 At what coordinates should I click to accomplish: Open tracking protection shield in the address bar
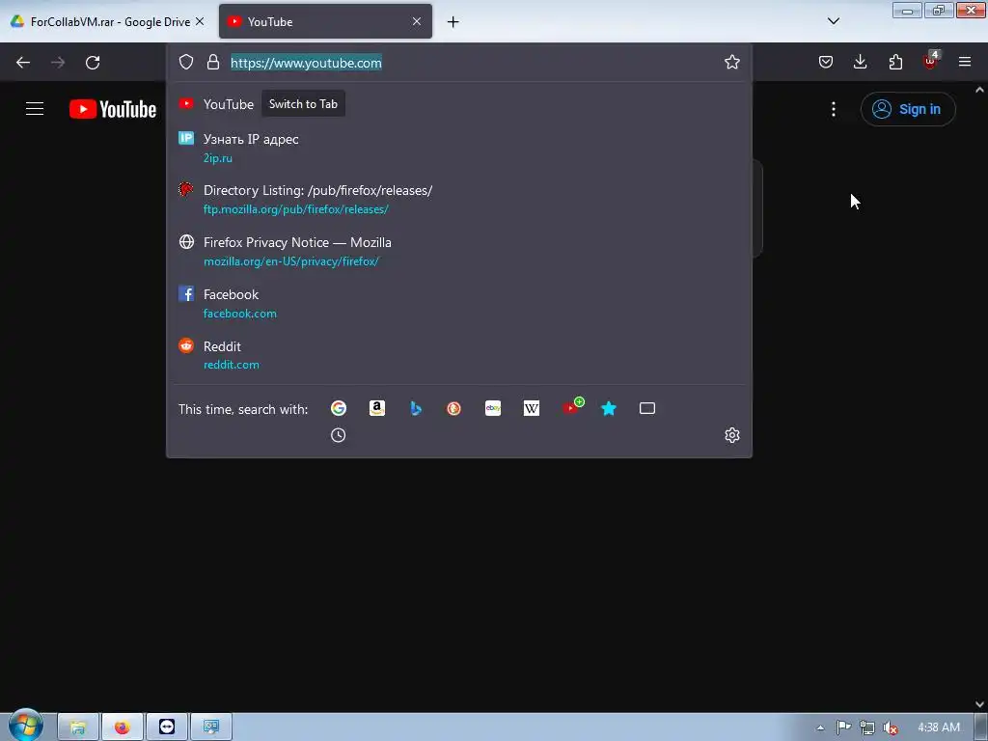pos(186,62)
